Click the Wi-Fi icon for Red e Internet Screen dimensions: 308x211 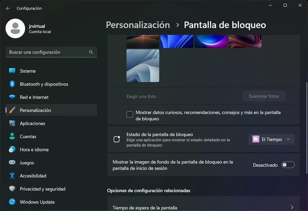click(12, 97)
